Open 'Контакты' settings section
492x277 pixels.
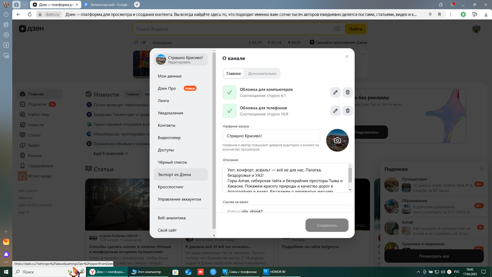pos(181,125)
